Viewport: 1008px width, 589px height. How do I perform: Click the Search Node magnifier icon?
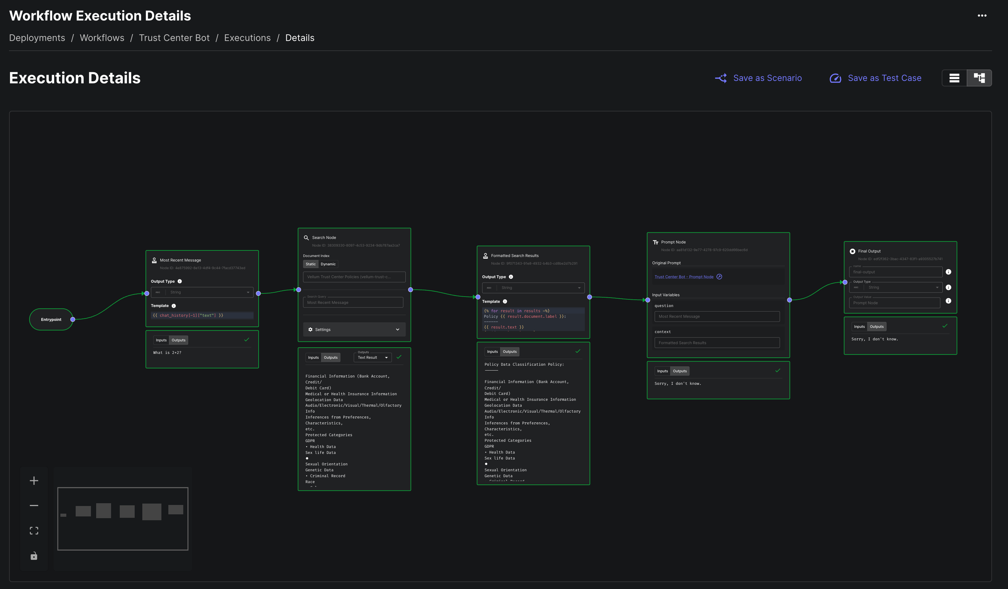click(306, 238)
